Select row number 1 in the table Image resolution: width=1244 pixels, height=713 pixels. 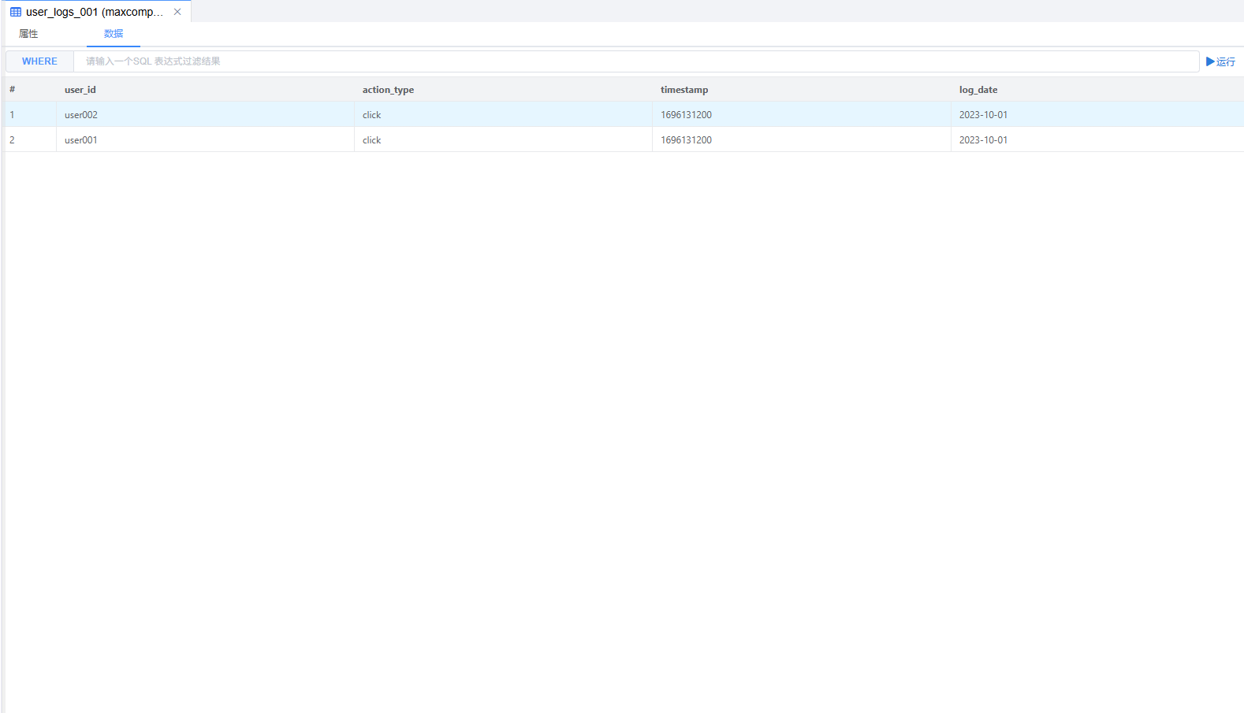[13, 115]
